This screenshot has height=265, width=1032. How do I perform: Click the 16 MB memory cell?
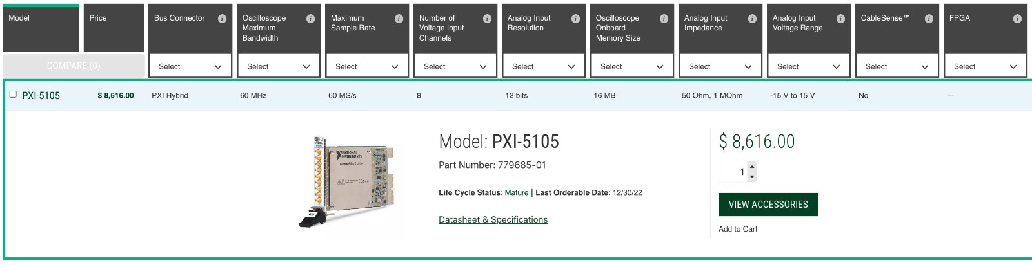[604, 95]
